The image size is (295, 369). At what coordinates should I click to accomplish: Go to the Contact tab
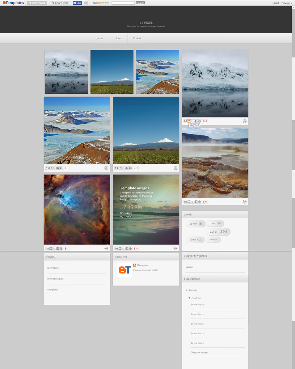pyautogui.click(x=137, y=38)
